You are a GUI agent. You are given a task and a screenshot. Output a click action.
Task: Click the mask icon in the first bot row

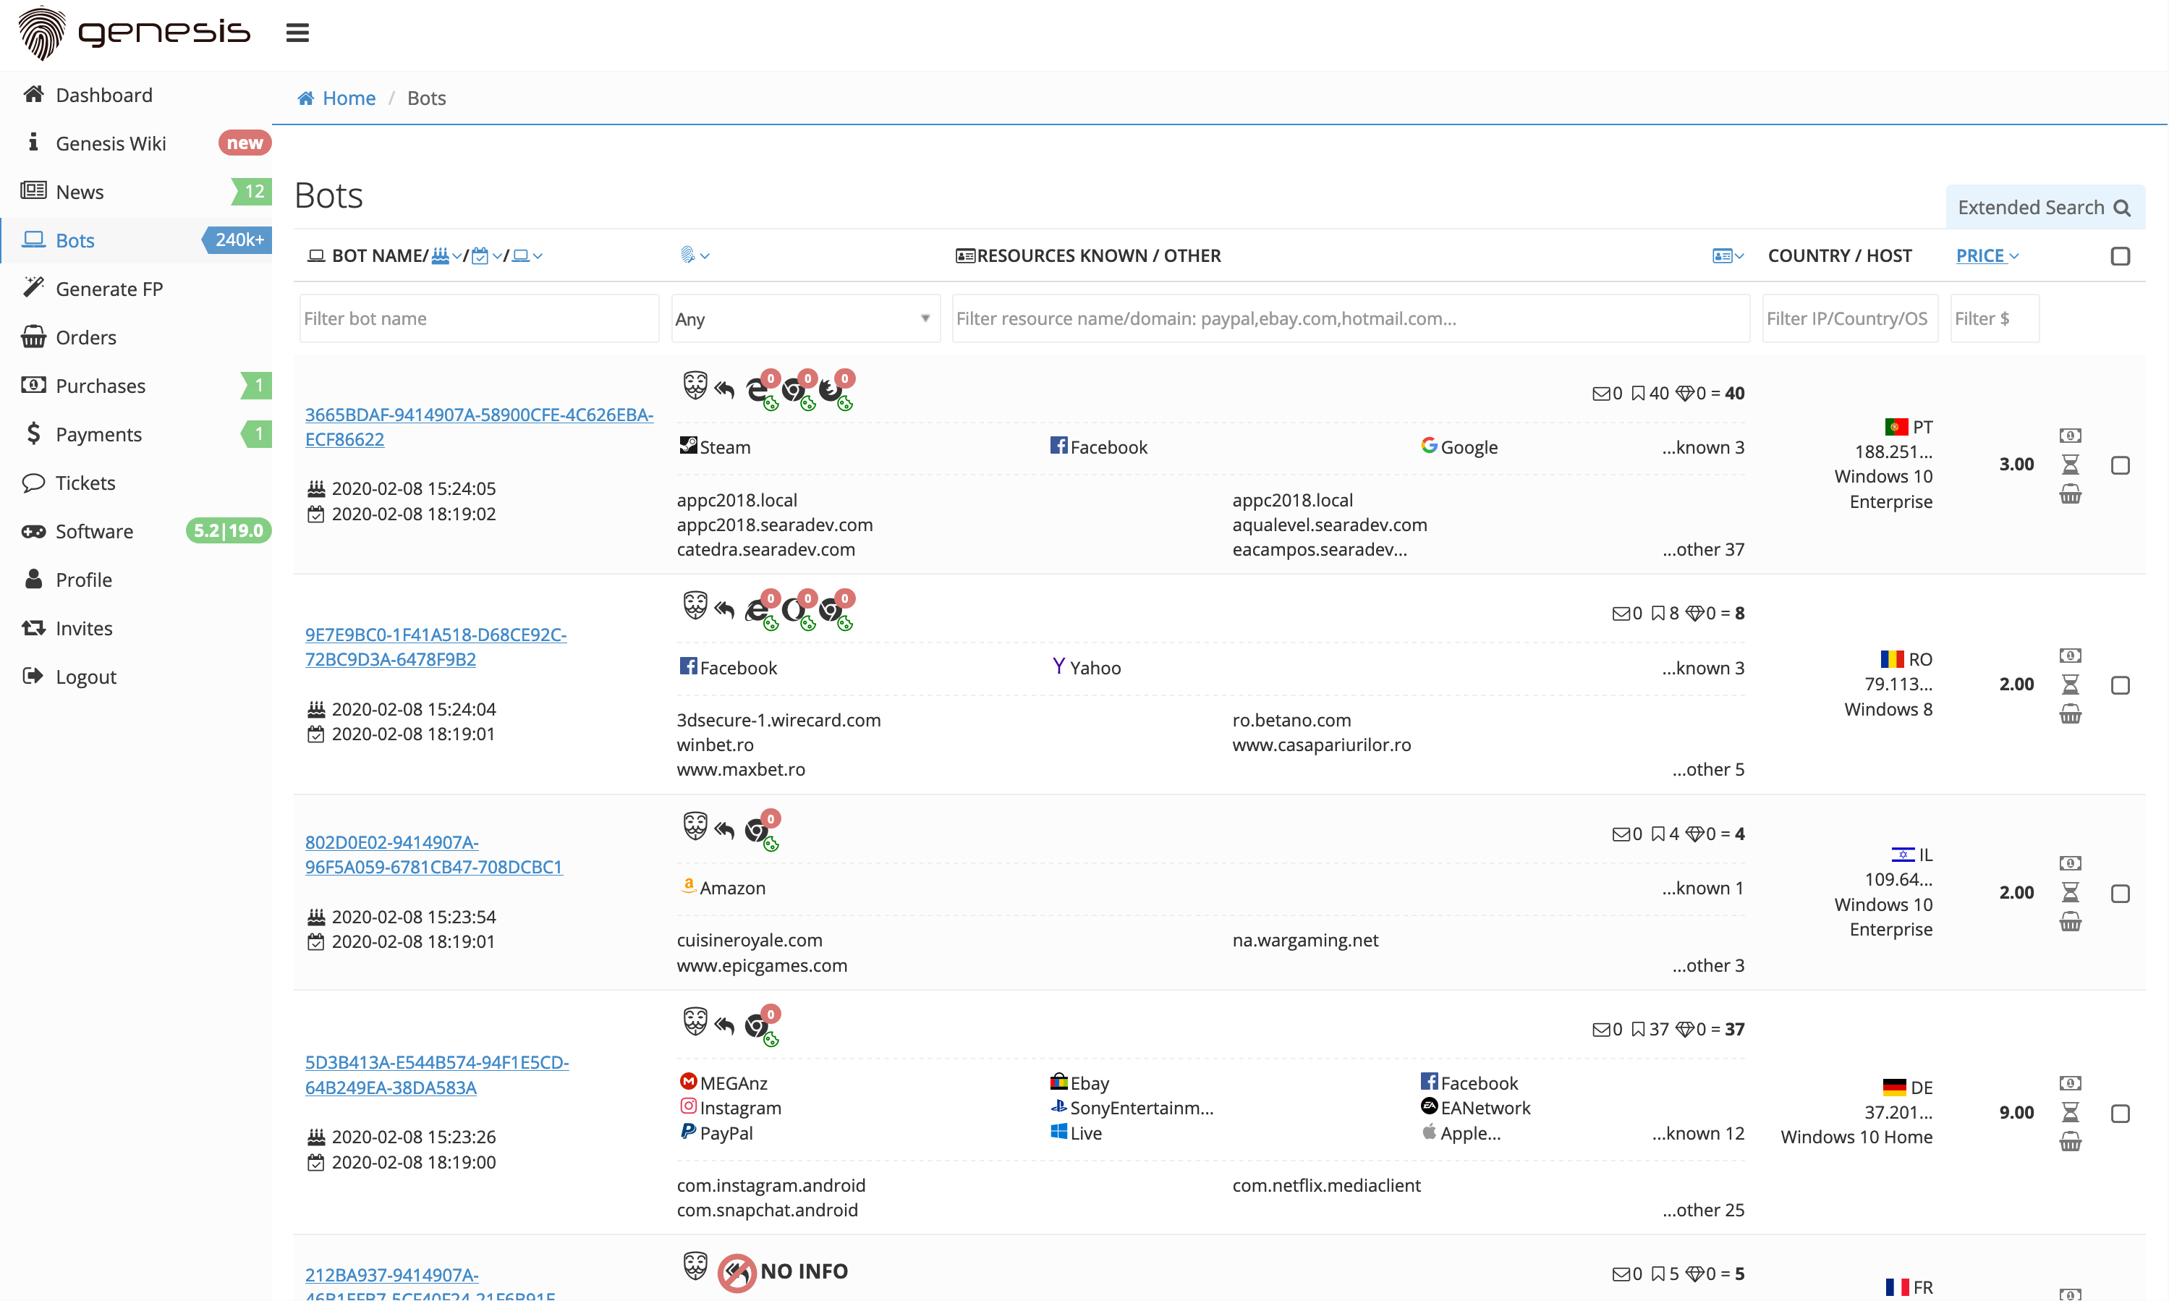point(695,386)
